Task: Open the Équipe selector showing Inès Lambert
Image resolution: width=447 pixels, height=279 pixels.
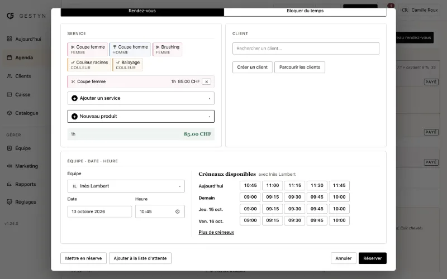Action: [x=126, y=186]
